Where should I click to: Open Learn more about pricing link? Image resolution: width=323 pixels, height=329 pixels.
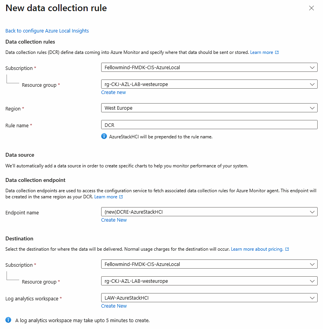point(257,249)
